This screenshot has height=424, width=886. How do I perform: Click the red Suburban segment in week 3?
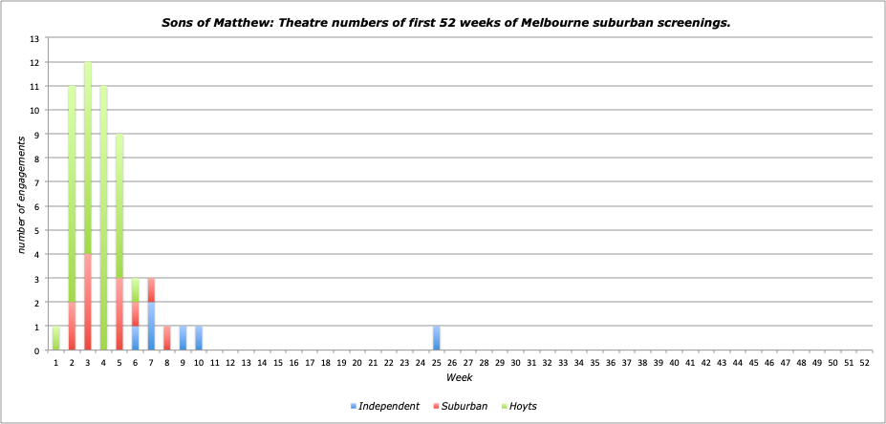coord(88,302)
